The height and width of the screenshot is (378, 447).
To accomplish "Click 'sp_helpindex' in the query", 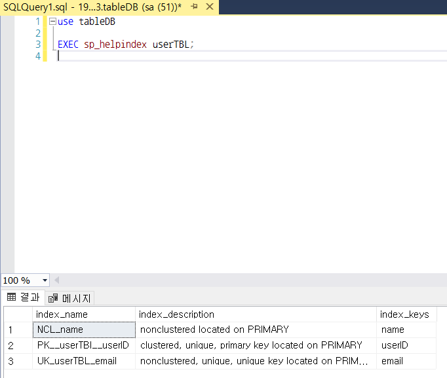I will coord(115,45).
